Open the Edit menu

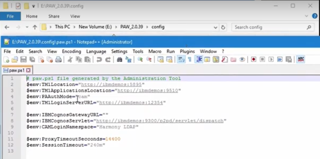tap(20, 51)
